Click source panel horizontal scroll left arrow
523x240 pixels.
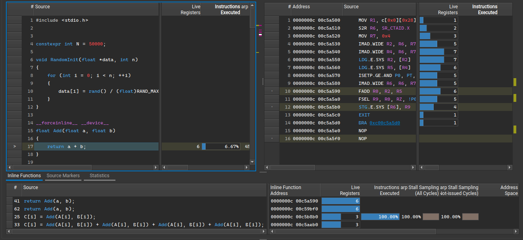[9, 167]
